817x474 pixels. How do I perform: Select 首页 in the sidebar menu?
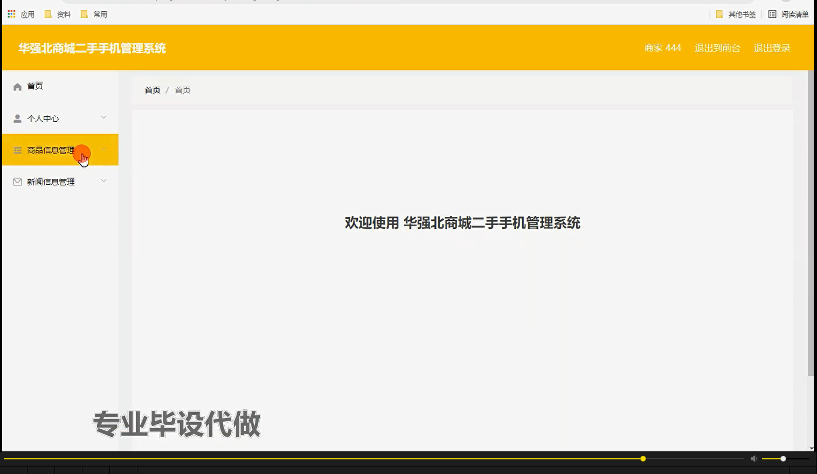34,86
